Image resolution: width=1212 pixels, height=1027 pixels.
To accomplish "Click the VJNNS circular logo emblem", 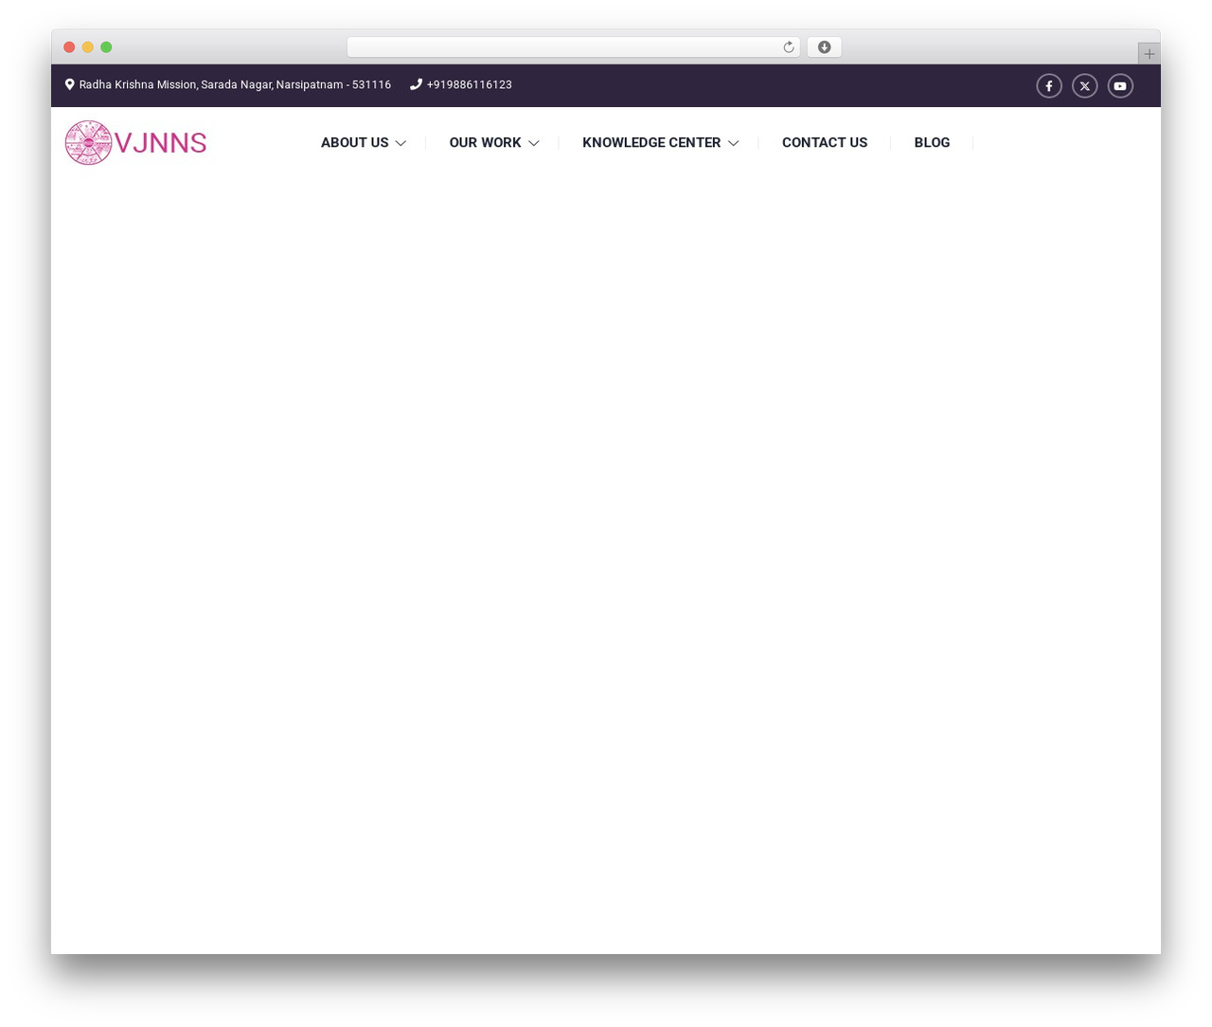I will (x=88, y=143).
